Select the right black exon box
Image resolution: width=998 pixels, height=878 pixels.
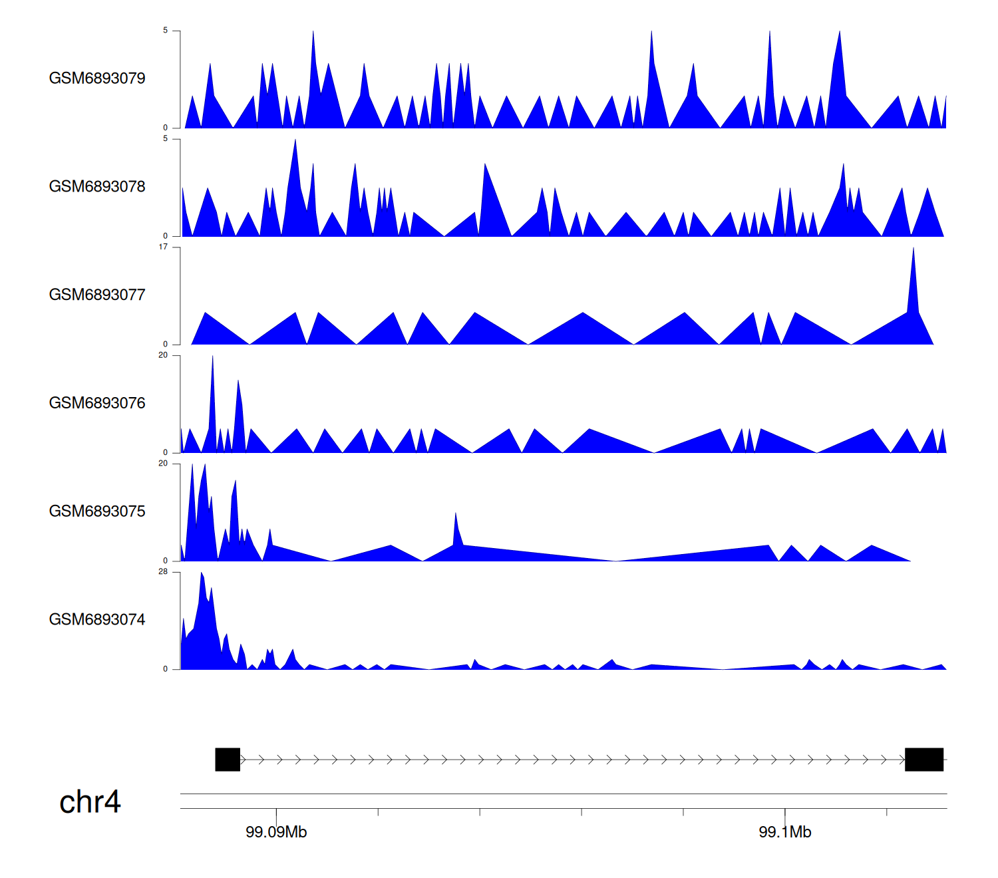pyautogui.click(x=924, y=760)
